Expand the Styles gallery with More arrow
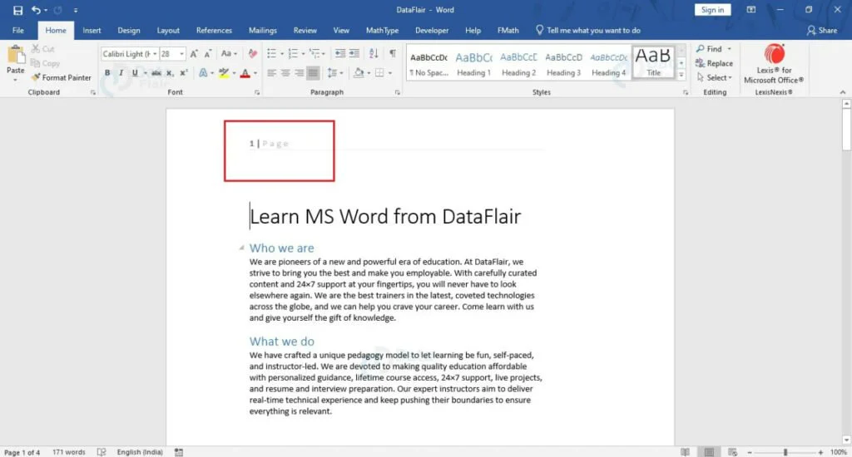Screen dimensions: 852x457 [682, 76]
